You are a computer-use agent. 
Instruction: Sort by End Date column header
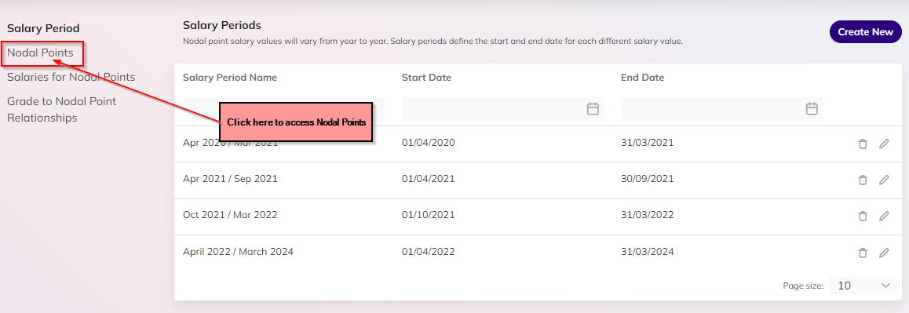(x=642, y=78)
